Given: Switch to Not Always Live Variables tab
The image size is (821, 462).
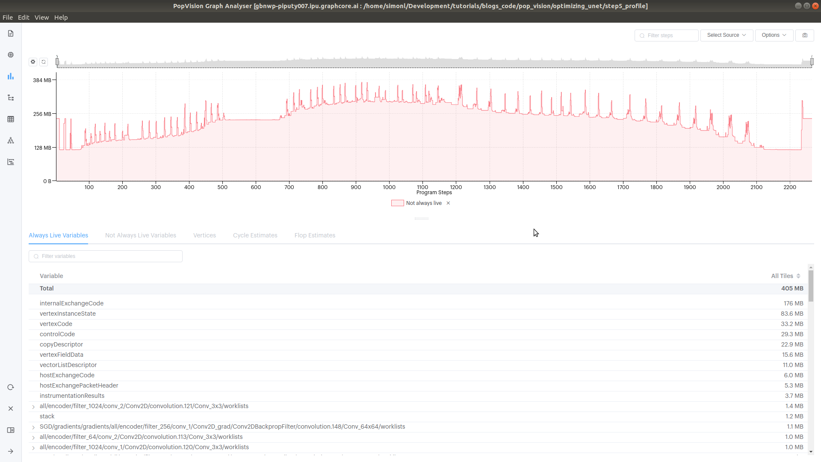Looking at the screenshot, I should [x=140, y=235].
